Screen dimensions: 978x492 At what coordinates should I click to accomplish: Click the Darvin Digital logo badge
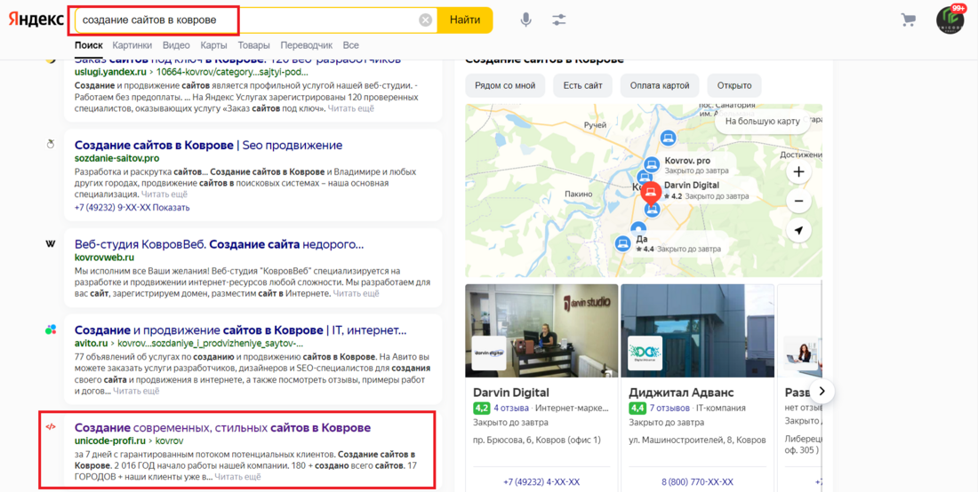pos(489,353)
